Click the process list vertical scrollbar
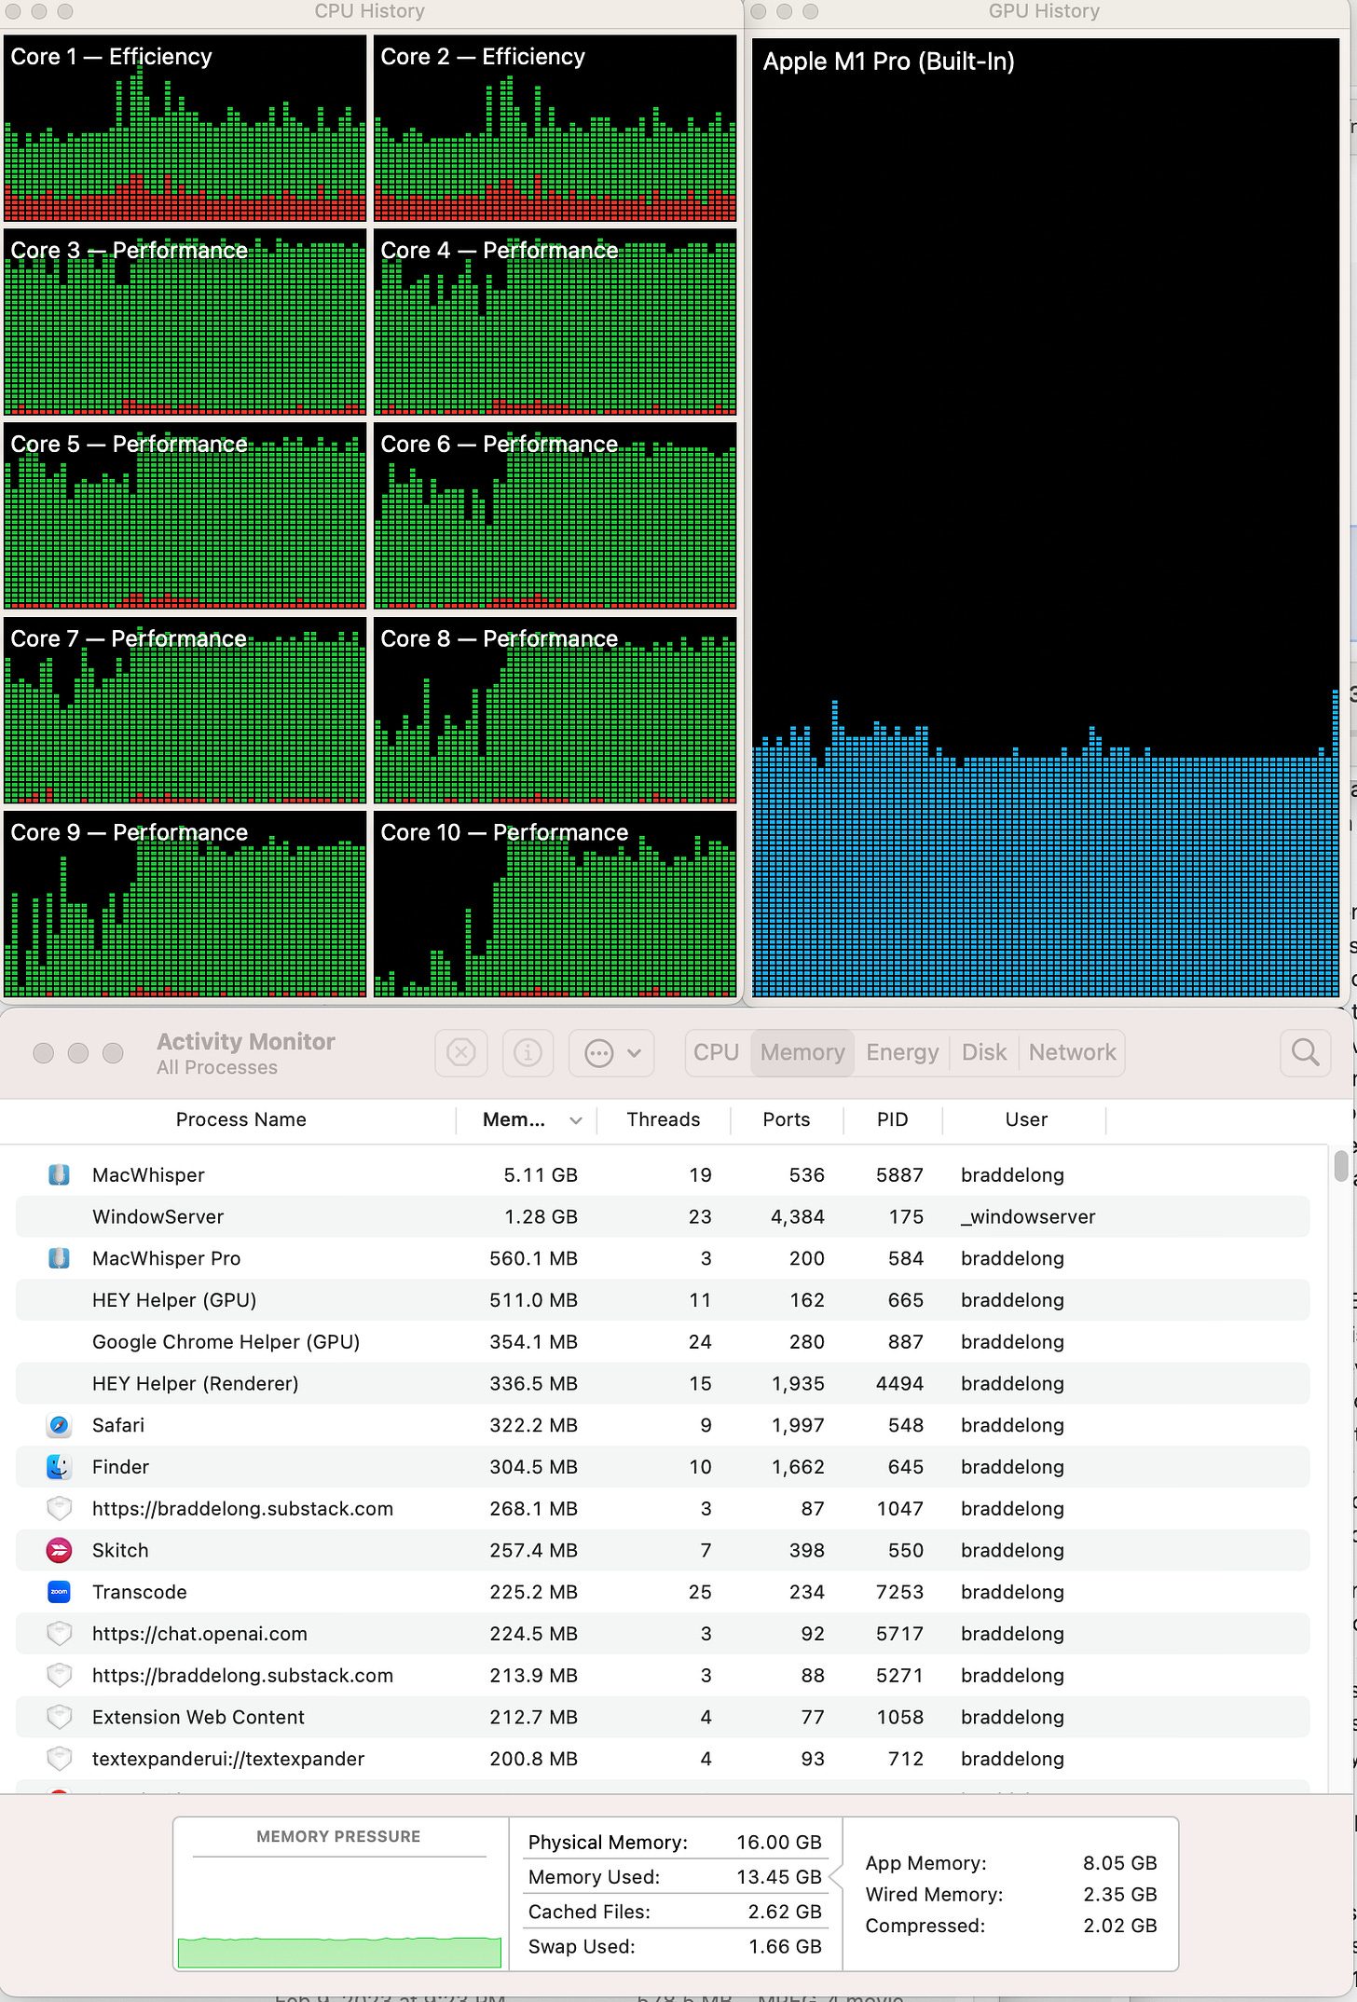Viewport: 1357px width, 2002px height. click(1340, 1166)
